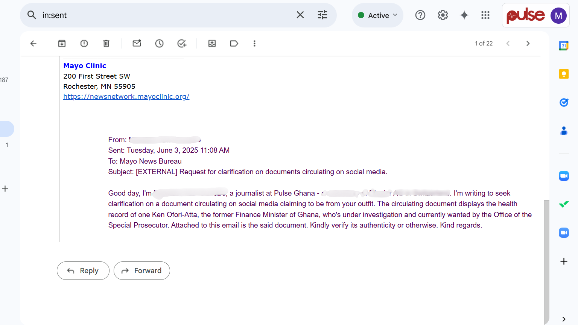This screenshot has height=325, width=578.
Task: Open Google Calendar side panel
Action: click(x=564, y=46)
